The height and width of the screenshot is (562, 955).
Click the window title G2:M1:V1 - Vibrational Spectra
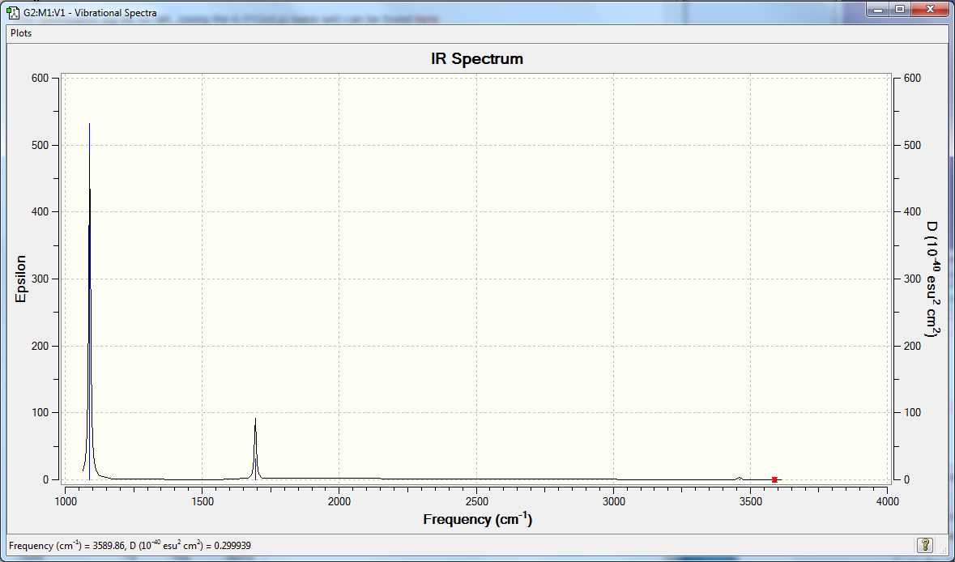[90, 12]
